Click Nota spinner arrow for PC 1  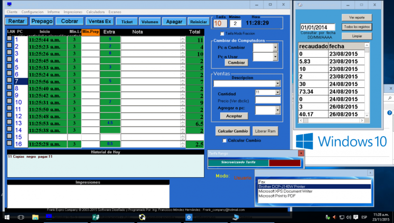[x=182, y=40]
